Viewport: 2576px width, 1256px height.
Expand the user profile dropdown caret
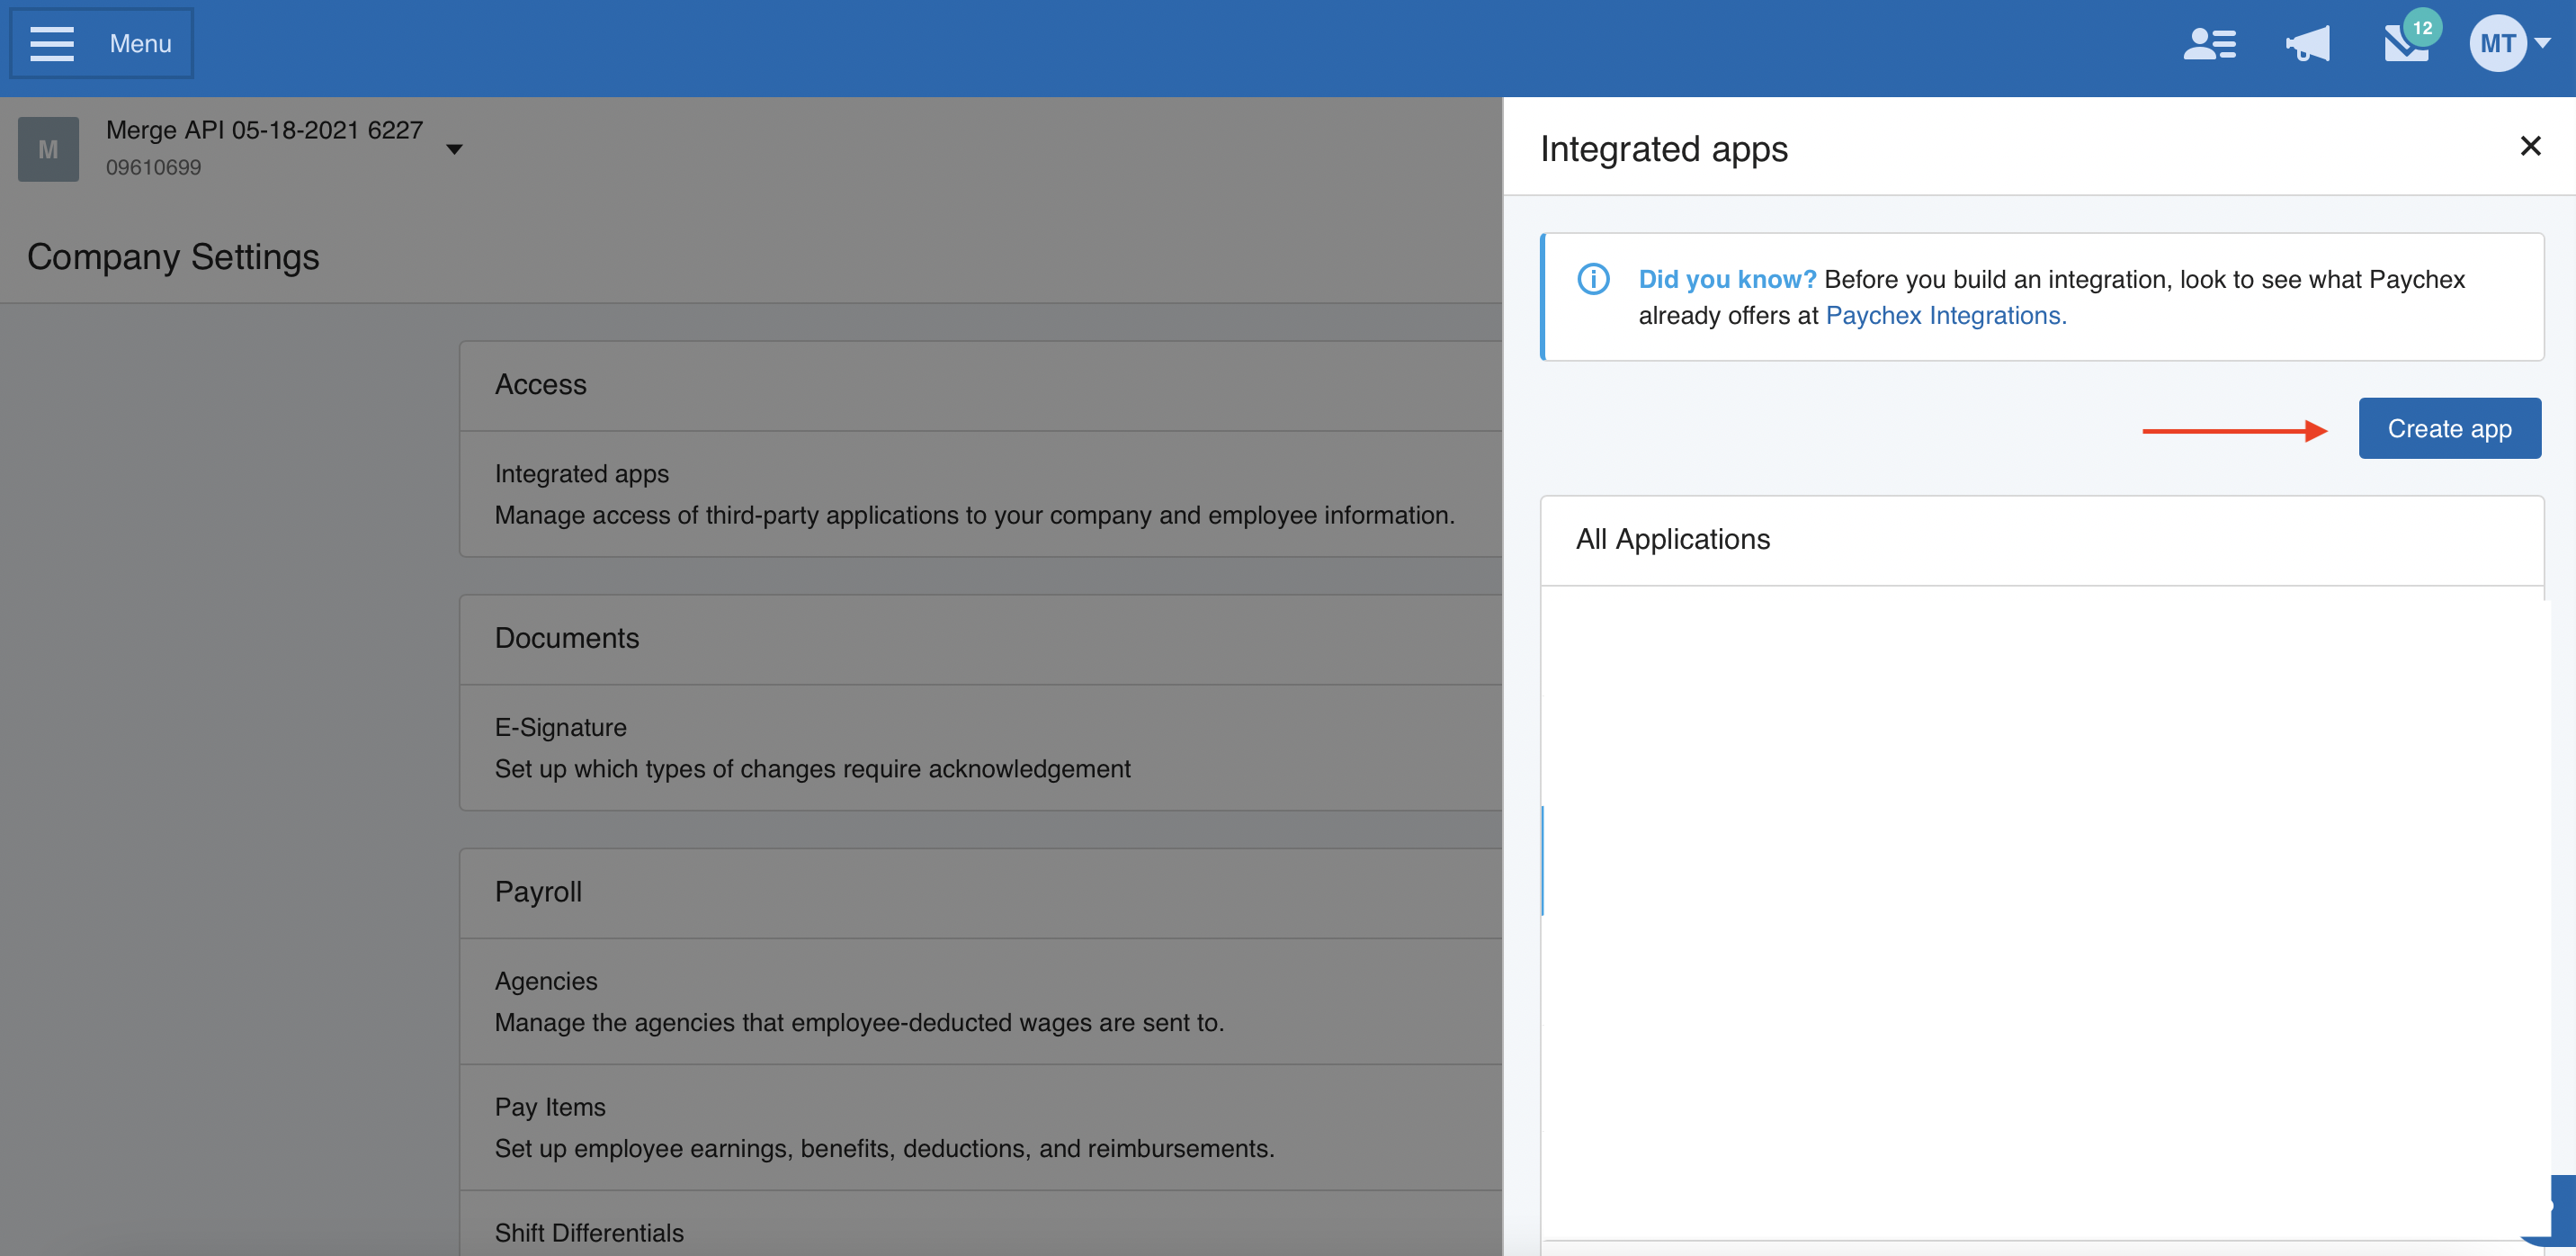click(2542, 43)
